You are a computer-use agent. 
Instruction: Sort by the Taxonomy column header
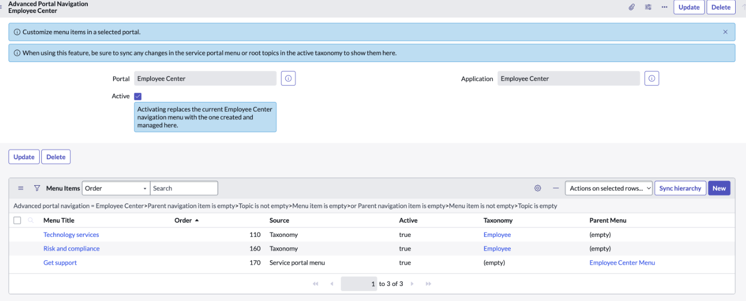tap(498, 220)
